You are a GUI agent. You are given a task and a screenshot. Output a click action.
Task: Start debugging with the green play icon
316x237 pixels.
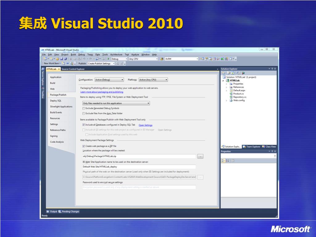click(x=108, y=59)
